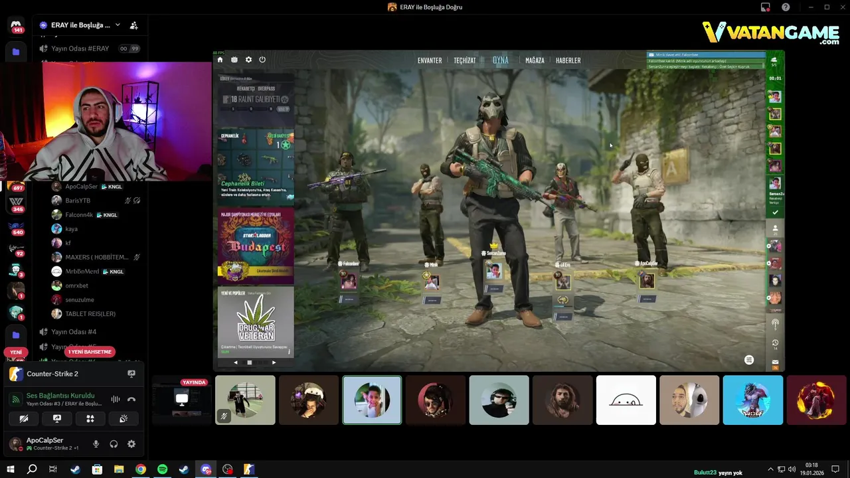
Task: Mute microphone next to ApoCalpSer
Action: click(96, 444)
